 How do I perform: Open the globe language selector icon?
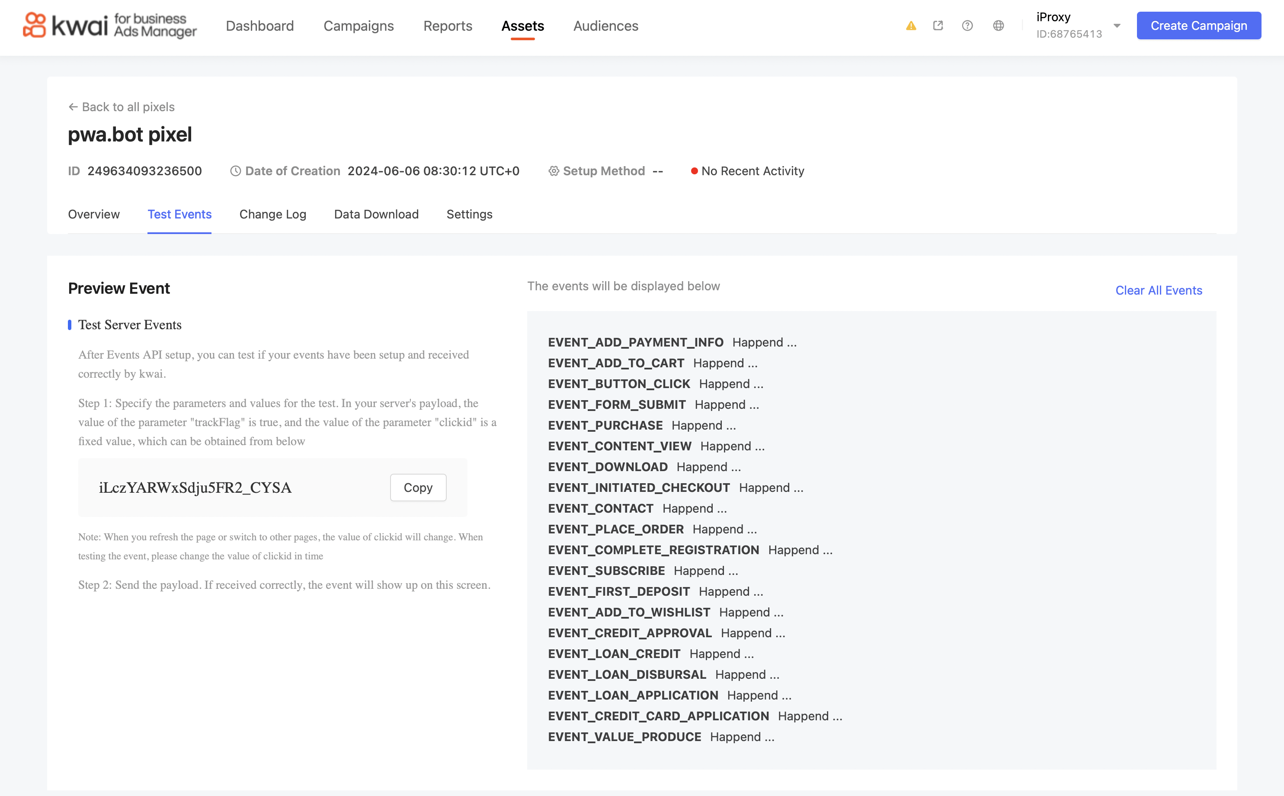point(998,26)
